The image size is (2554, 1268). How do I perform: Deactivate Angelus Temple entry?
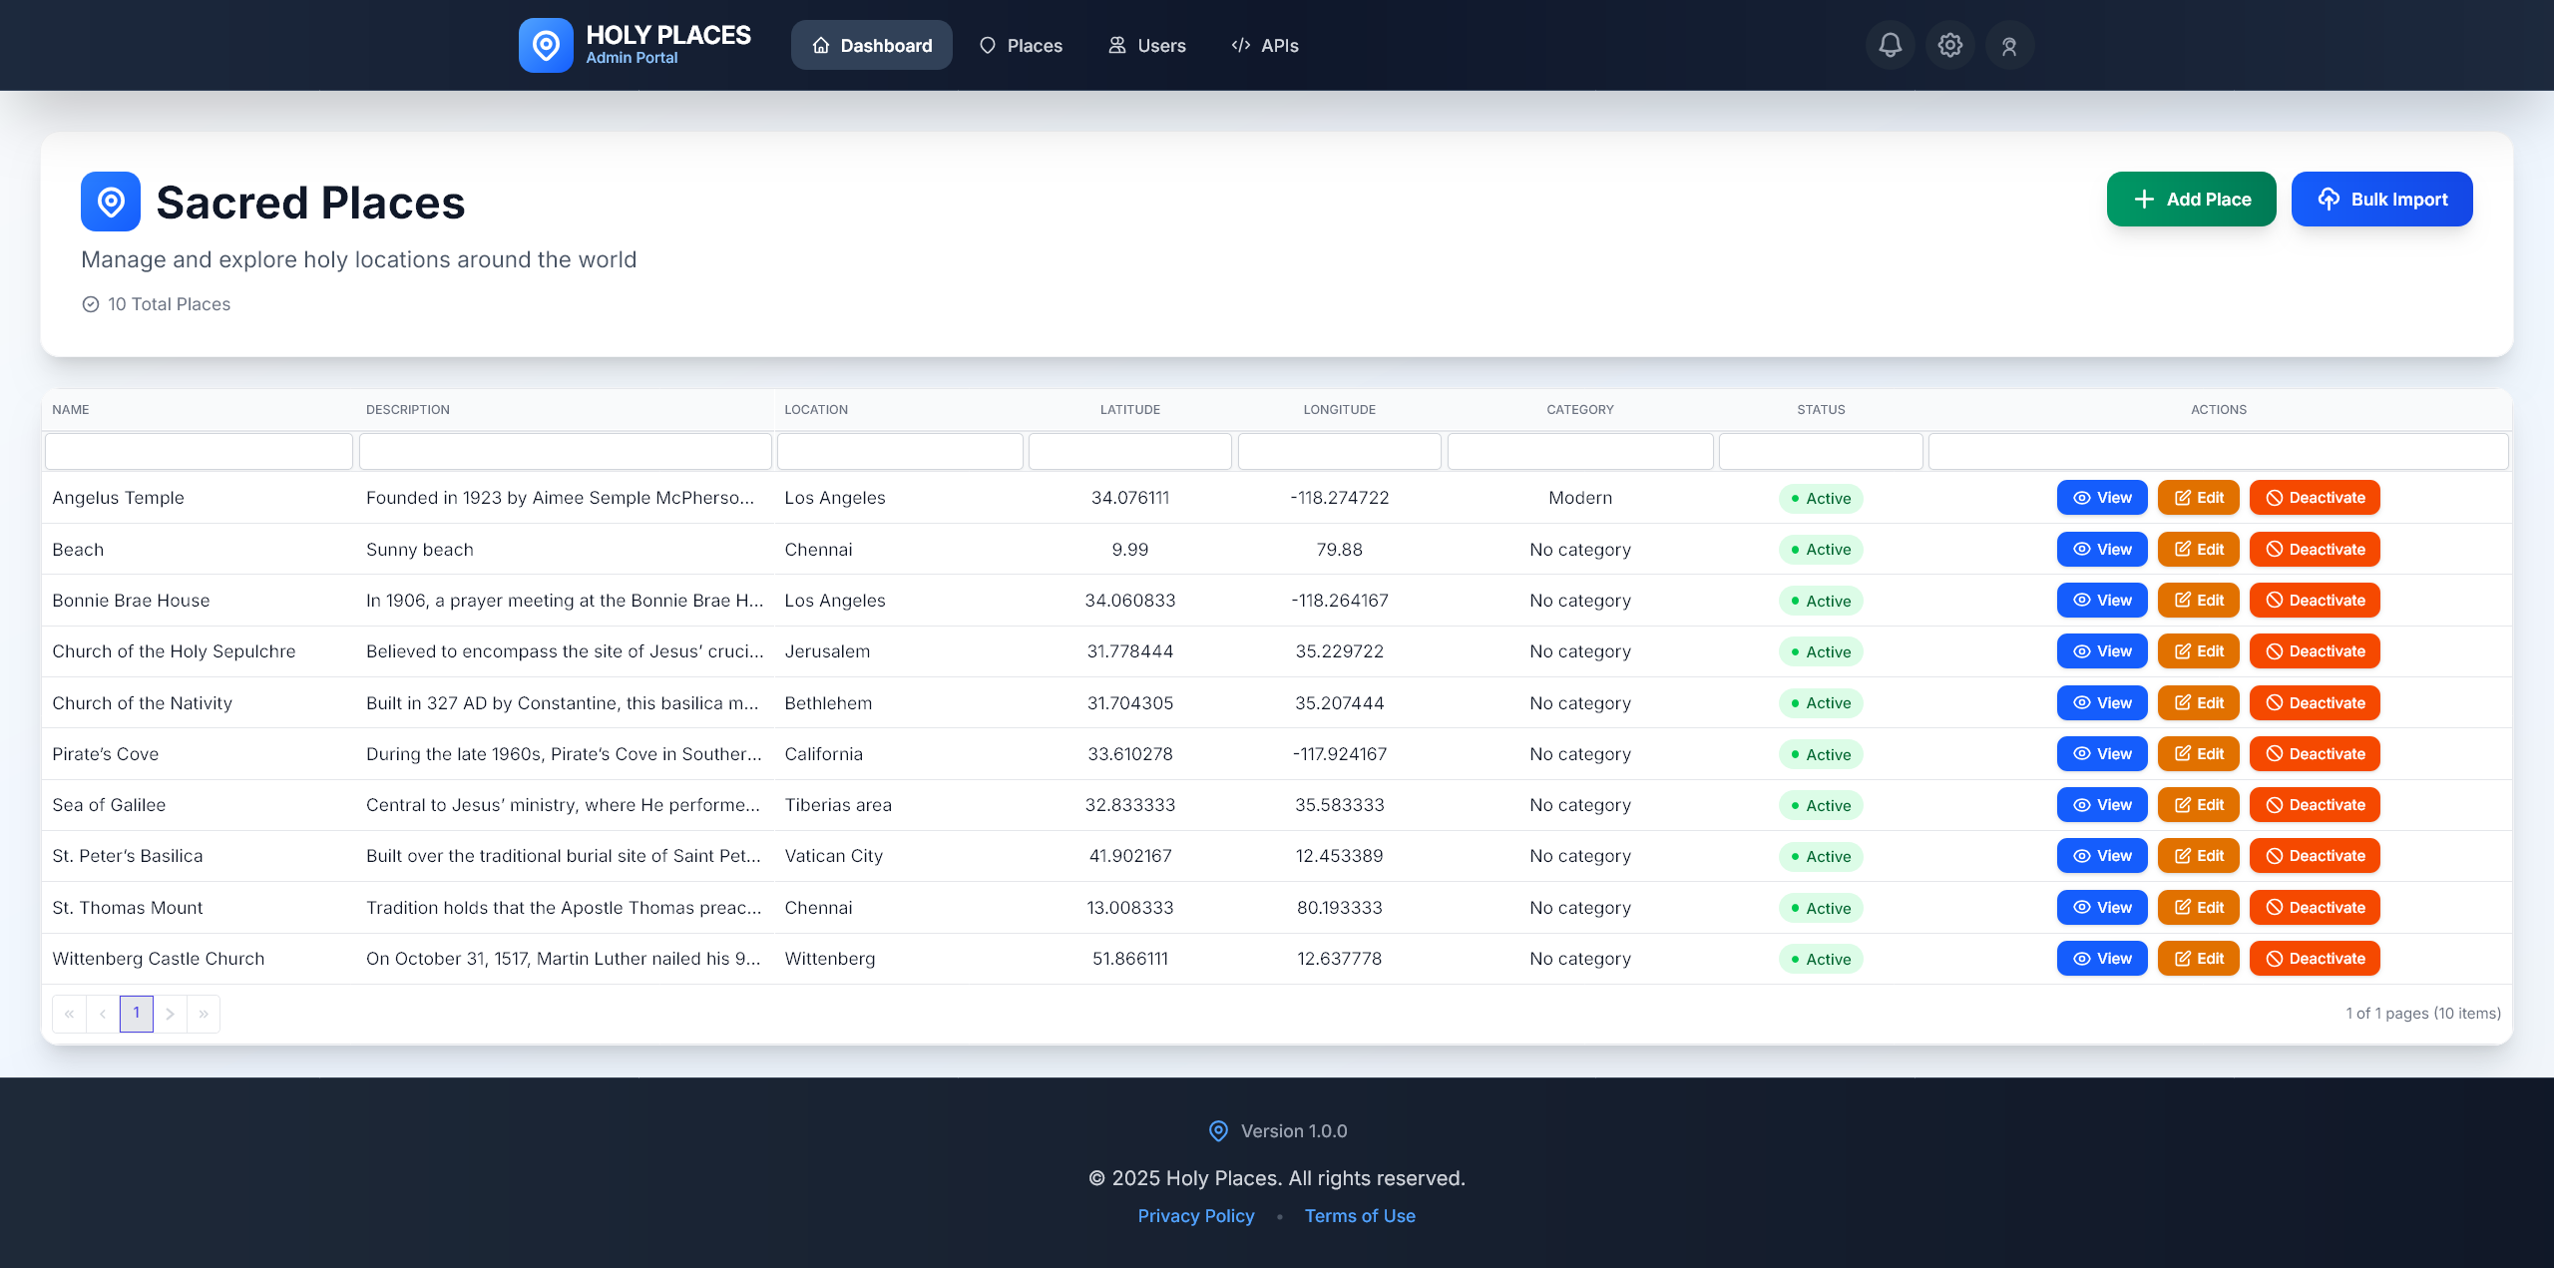coord(2315,498)
